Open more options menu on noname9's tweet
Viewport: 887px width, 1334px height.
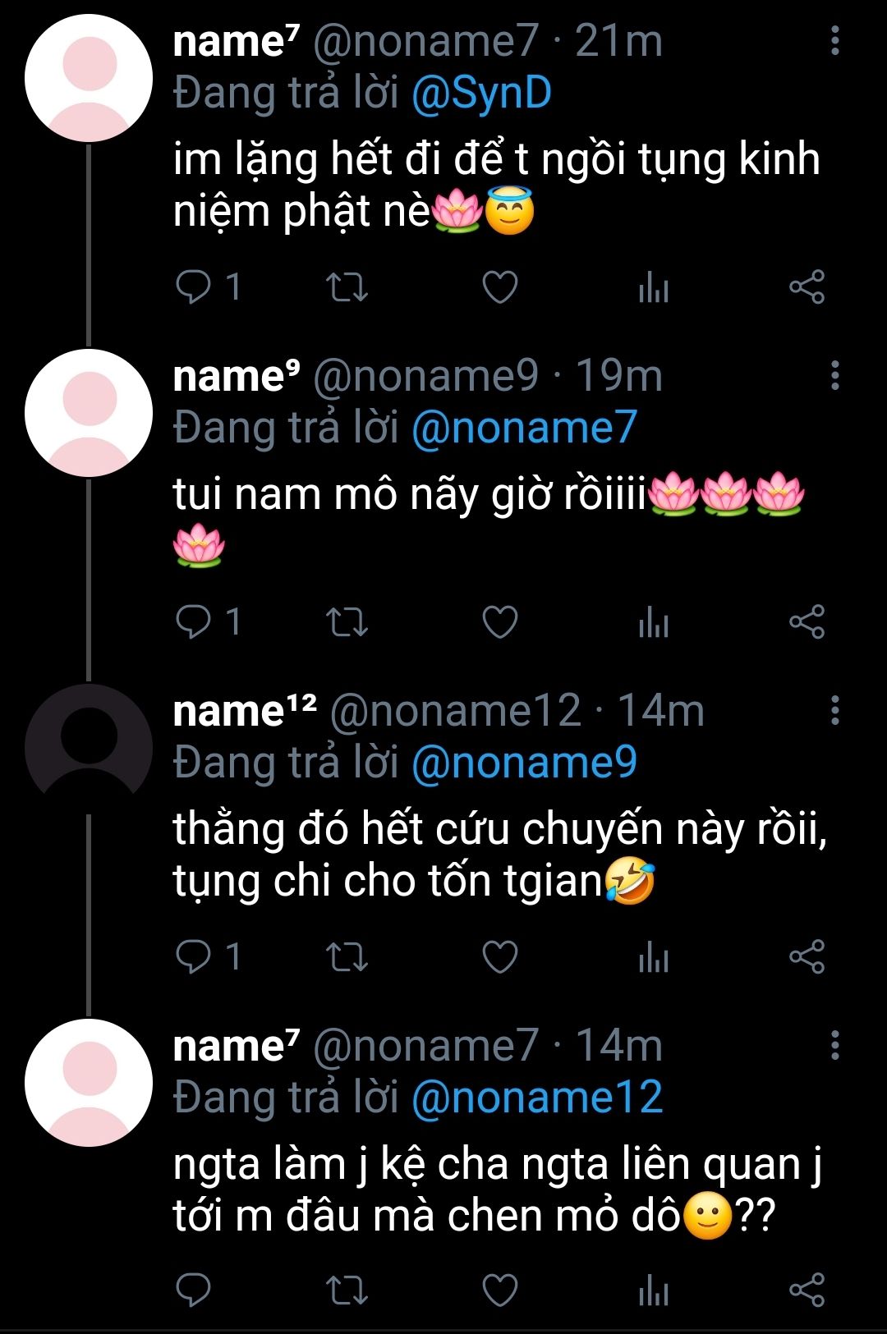834,376
